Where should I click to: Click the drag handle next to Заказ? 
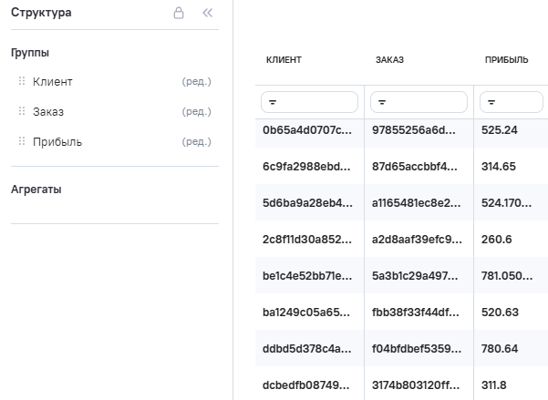[x=22, y=112]
